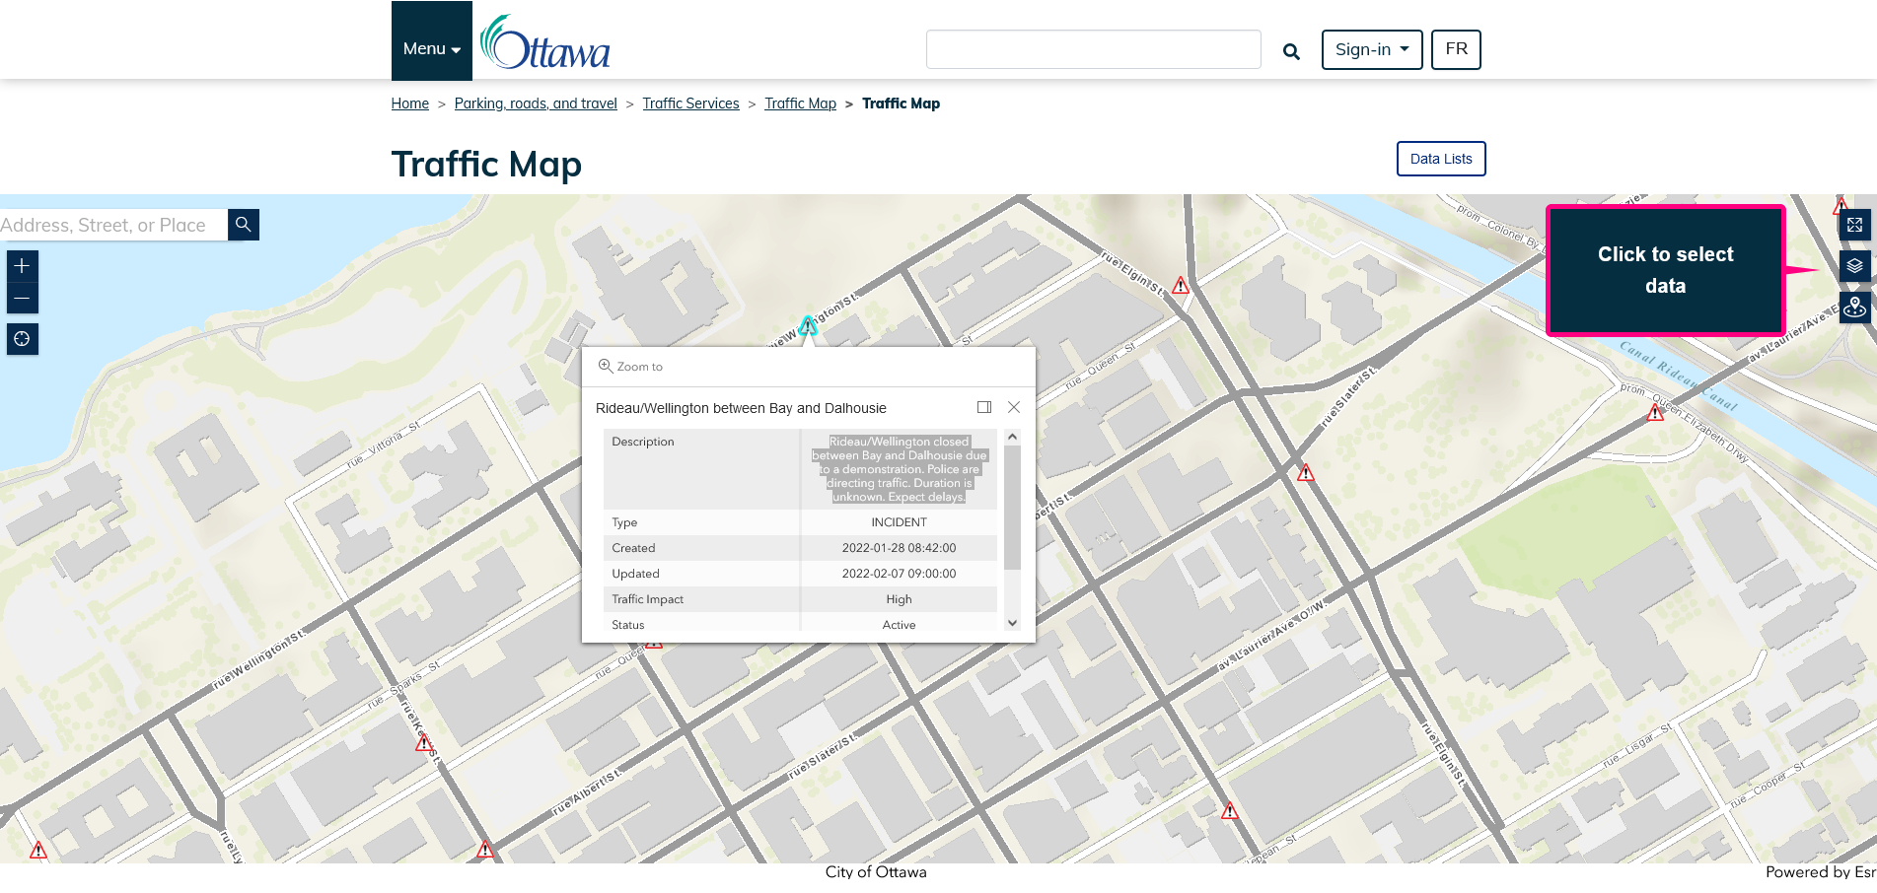
Task: Click 'Powered by Esri' attribution
Action: click(x=1821, y=872)
